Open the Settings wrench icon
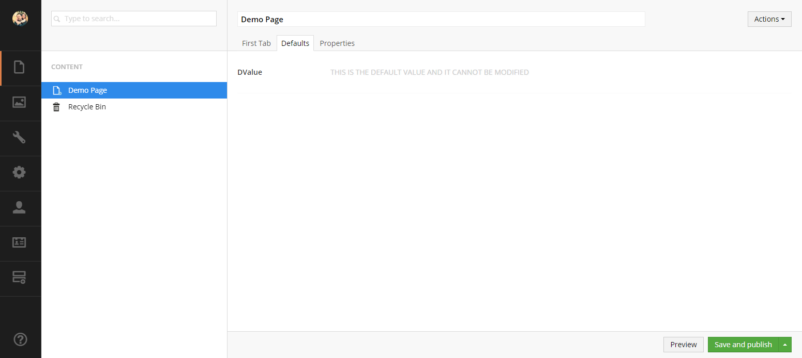The image size is (802, 358). (x=19, y=138)
